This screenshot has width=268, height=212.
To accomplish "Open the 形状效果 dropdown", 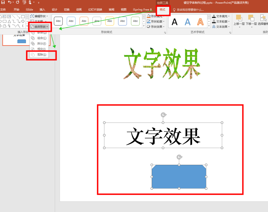I will (x=155, y=27).
